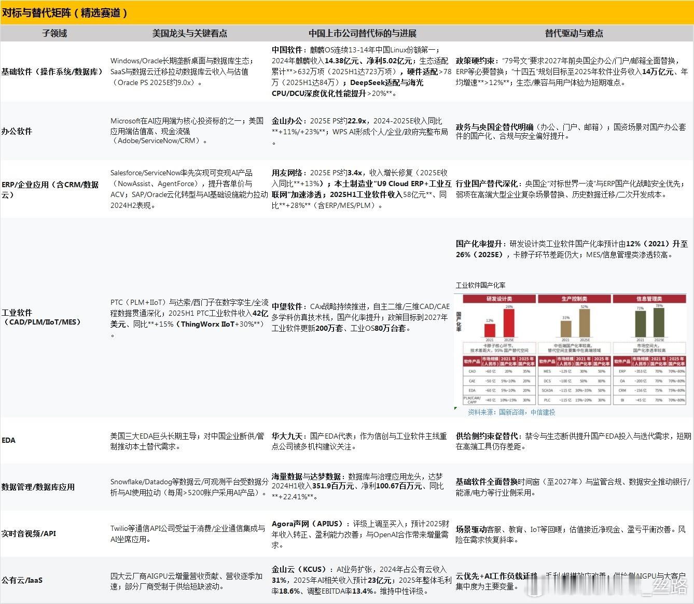Select the 美国龙头与关键看点 column header
This screenshot has height=604, width=694.
[x=189, y=33]
